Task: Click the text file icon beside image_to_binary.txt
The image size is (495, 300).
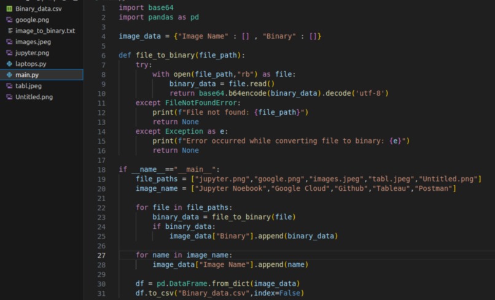Action: [10, 31]
